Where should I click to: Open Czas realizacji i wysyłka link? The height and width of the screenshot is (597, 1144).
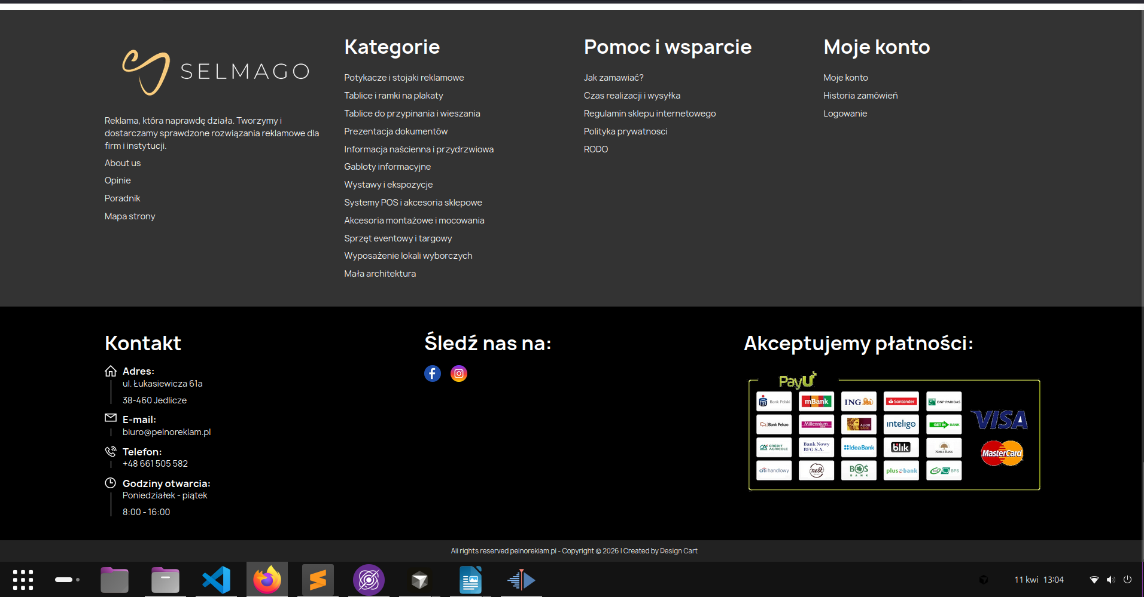[x=632, y=96]
